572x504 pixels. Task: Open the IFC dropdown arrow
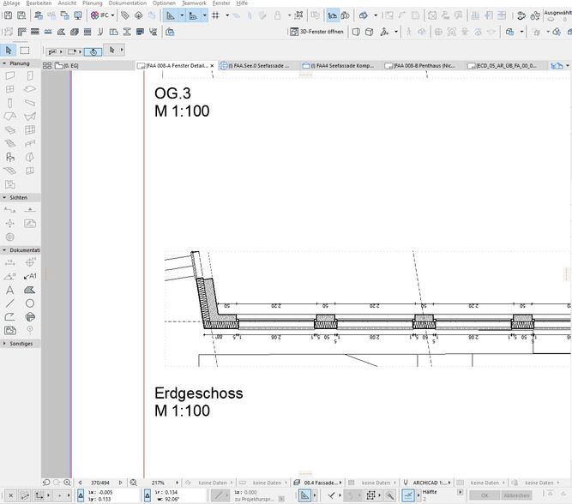click(112, 15)
